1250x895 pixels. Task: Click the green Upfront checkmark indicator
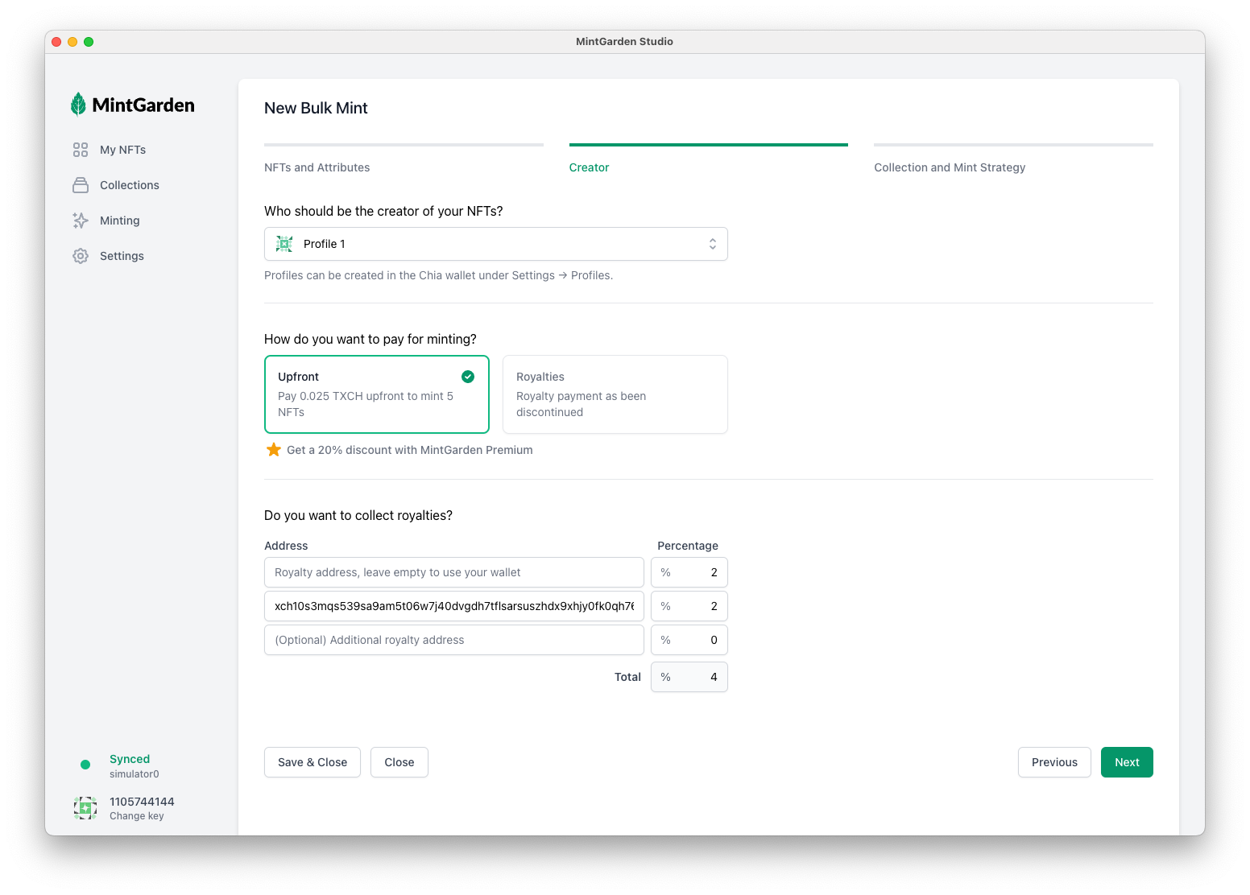pyautogui.click(x=468, y=377)
